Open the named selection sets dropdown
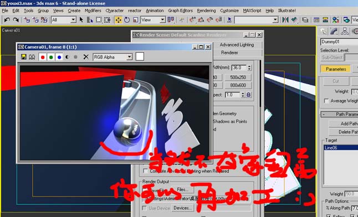Image resolution: width=358 pixels, height=217 pixels. coord(275,20)
